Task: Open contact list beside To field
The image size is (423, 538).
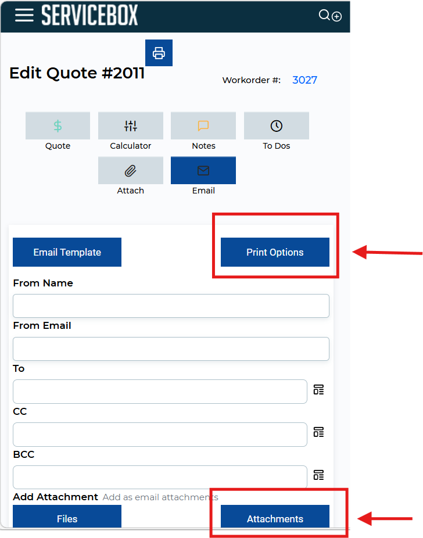Action: [x=318, y=389]
